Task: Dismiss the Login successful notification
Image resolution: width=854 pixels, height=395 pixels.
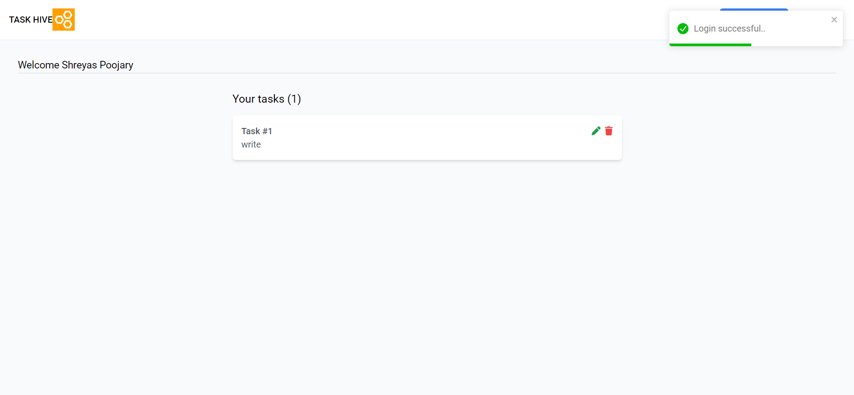Action: [834, 19]
